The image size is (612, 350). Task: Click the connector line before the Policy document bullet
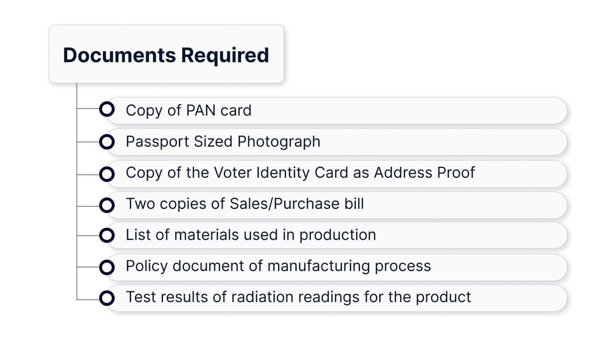(88, 267)
